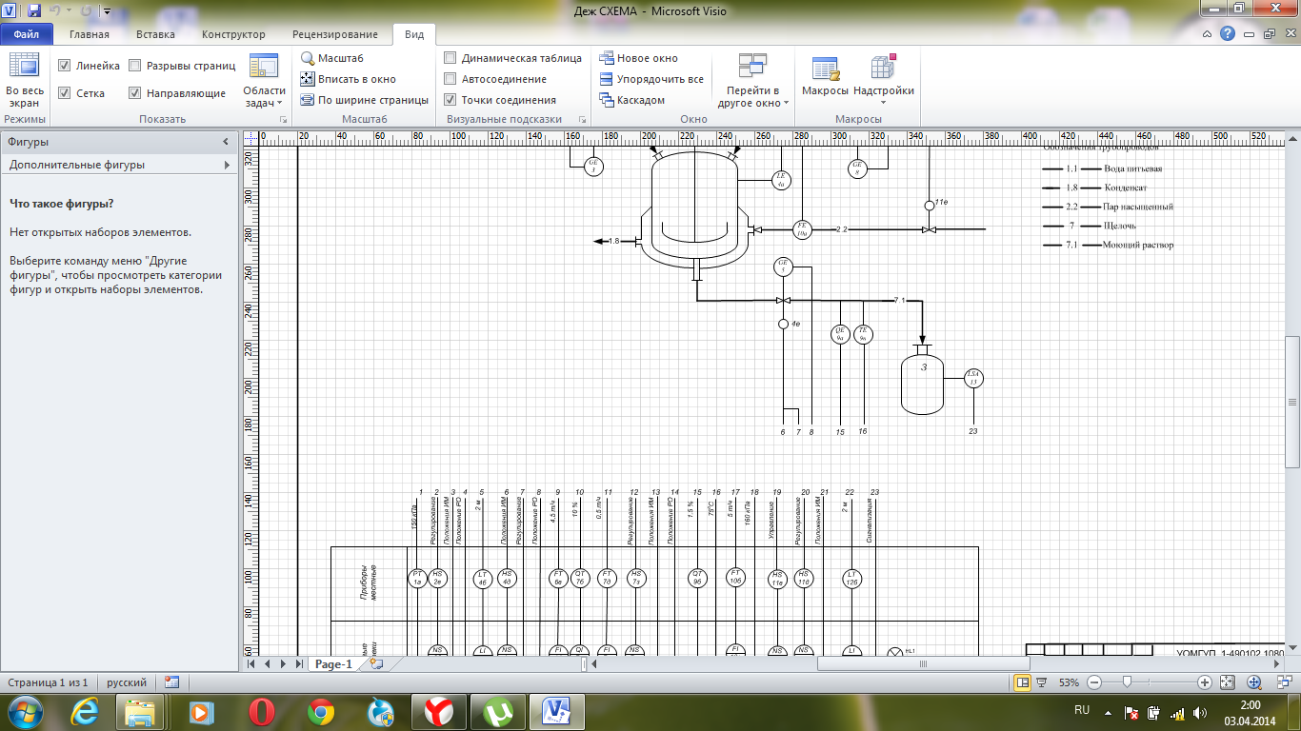This screenshot has width=1301, height=731.
Task: Switch to the Главная ribbon tab
Action: coord(90,34)
